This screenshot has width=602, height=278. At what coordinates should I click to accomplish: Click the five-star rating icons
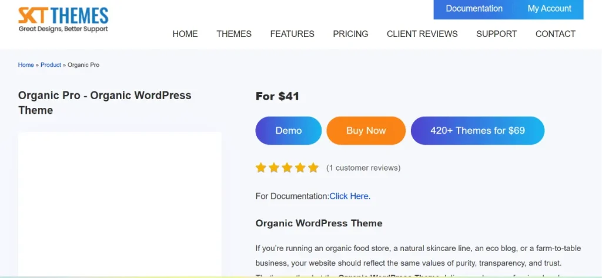coord(287,168)
